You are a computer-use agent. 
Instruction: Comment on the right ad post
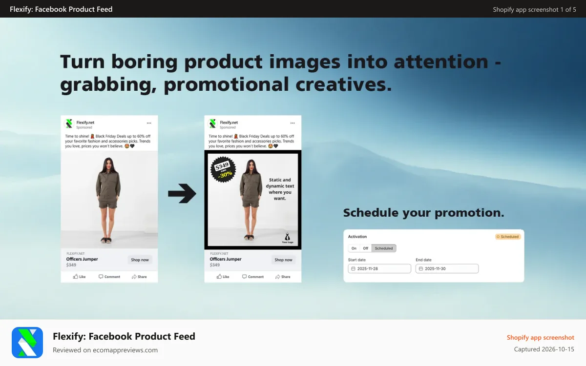[253, 277]
